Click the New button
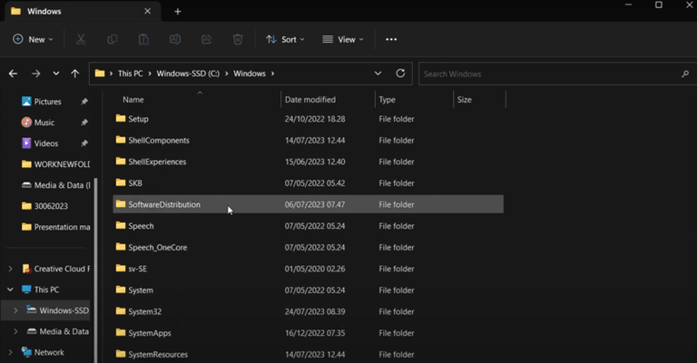The height and width of the screenshot is (363, 697). coord(33,40)
